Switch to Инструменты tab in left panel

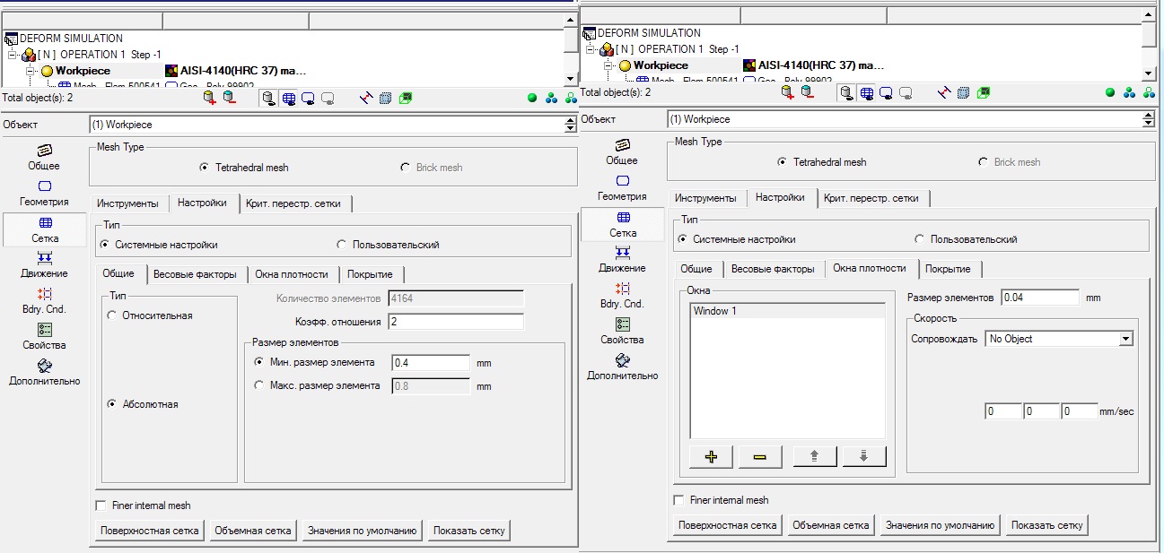pyautogui.click(x=128, y=203)
